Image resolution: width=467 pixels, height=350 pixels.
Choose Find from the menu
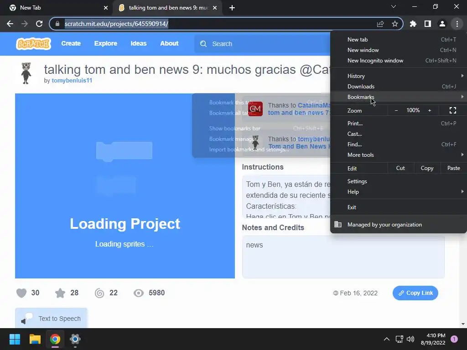coord(399,144)
